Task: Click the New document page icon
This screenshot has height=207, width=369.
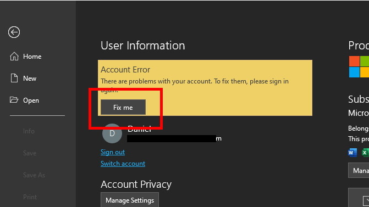Action: point(14,78)
